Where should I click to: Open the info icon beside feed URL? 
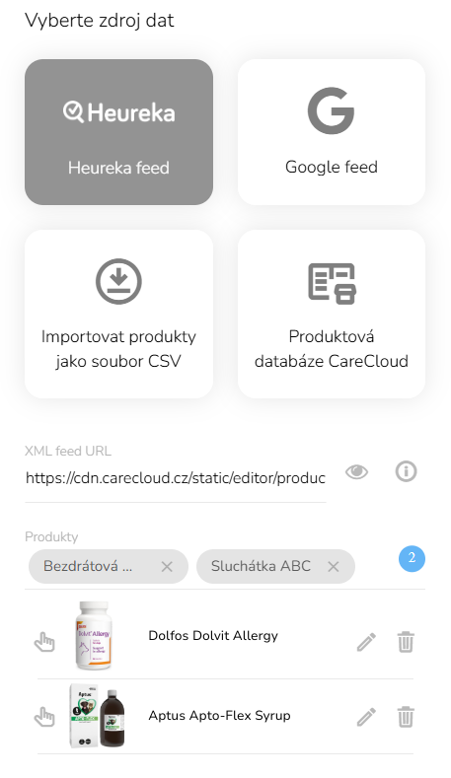pos(406,471)
